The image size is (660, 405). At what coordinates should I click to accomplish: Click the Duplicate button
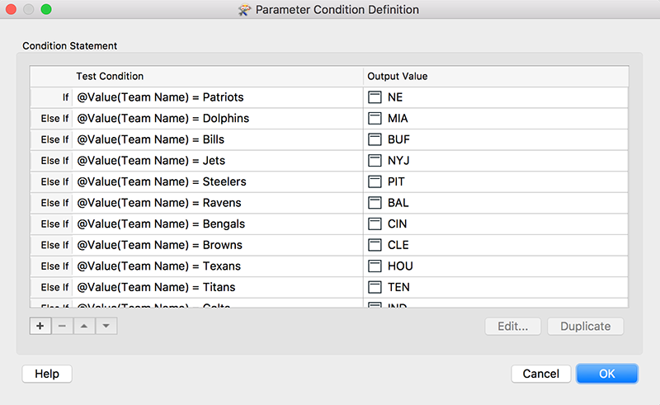(586, 327)
